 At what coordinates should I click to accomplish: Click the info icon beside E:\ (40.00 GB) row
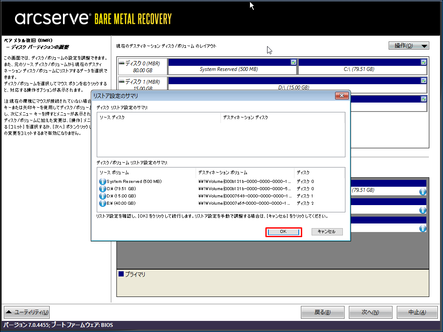click(103, 203)
